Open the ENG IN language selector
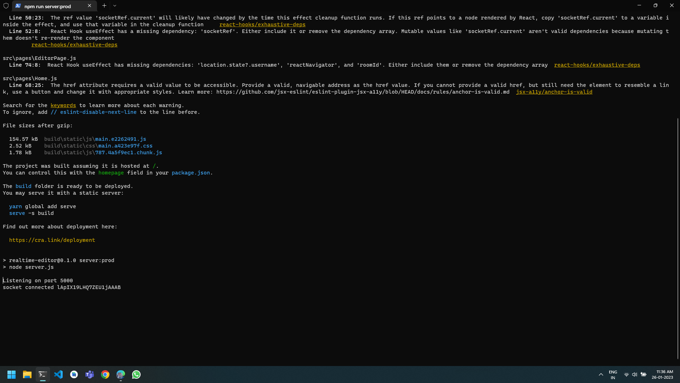Viewport: 680px width, 383px height. point(613,374)
